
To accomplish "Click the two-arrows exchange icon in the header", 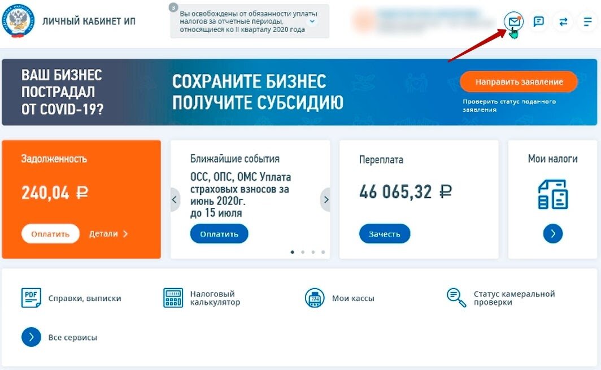I will point(563,22).
